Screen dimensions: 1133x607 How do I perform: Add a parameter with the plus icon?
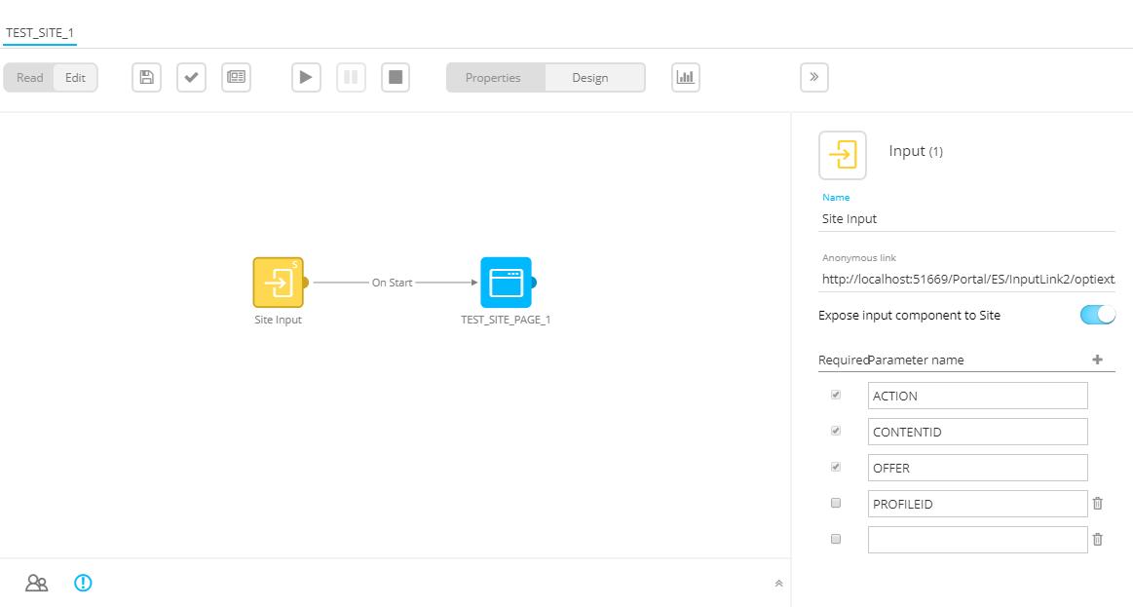click(1097, 360)
